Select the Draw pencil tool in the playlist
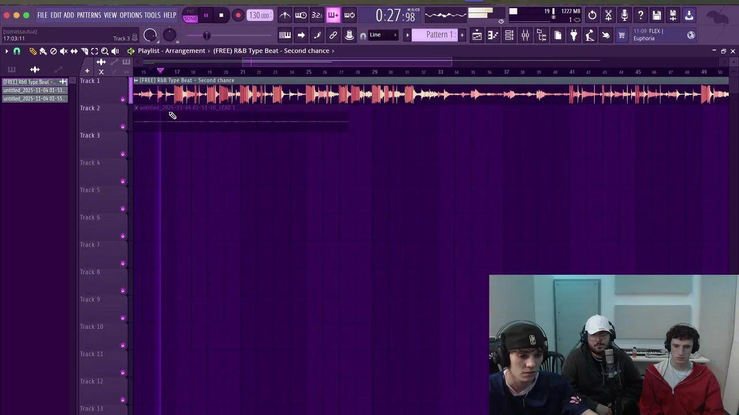Image resolution: width=739 pixels, height=415 pixels. (32, 51)
